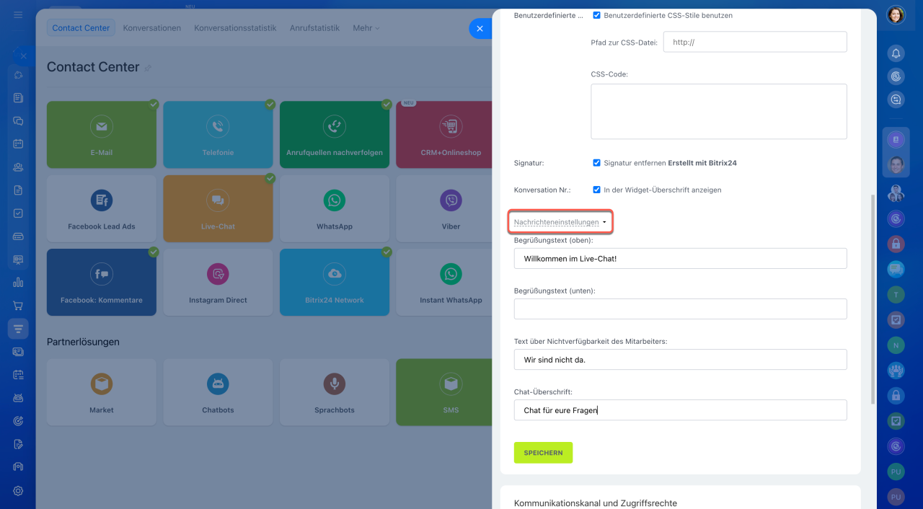The height and width of the screenshot is (509, 923).
Task: Open the Chatbots partner tile
Action: click(218, 392)
